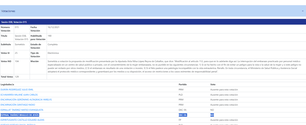Open legislator ENCARNACIÓN SANTIAGO NIDIO
The width and height of the screenshot is (306, 125).
click(18, 105)
